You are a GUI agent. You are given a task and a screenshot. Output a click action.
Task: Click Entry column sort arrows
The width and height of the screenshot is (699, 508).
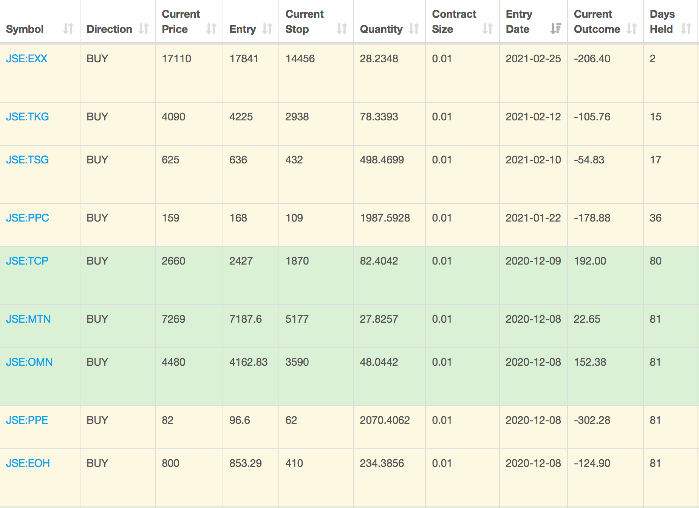[267, 29]
